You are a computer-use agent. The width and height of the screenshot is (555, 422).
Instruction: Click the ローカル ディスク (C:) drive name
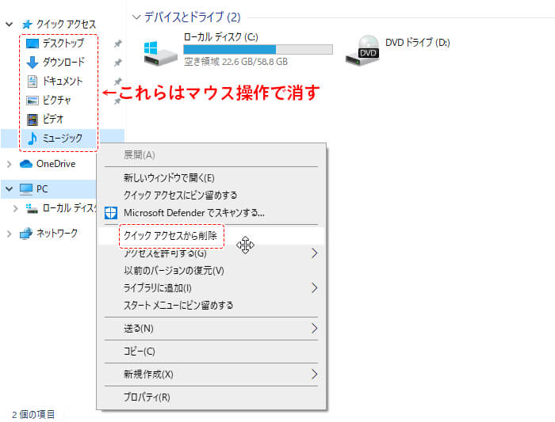pos(220,37)
